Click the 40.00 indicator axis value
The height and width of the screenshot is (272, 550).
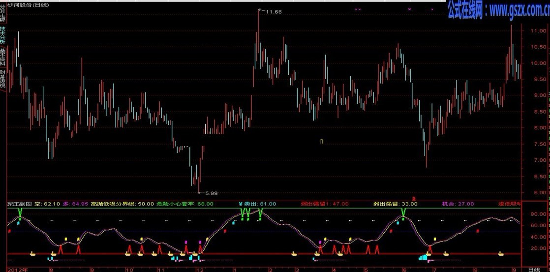click(x=537, y=237)
